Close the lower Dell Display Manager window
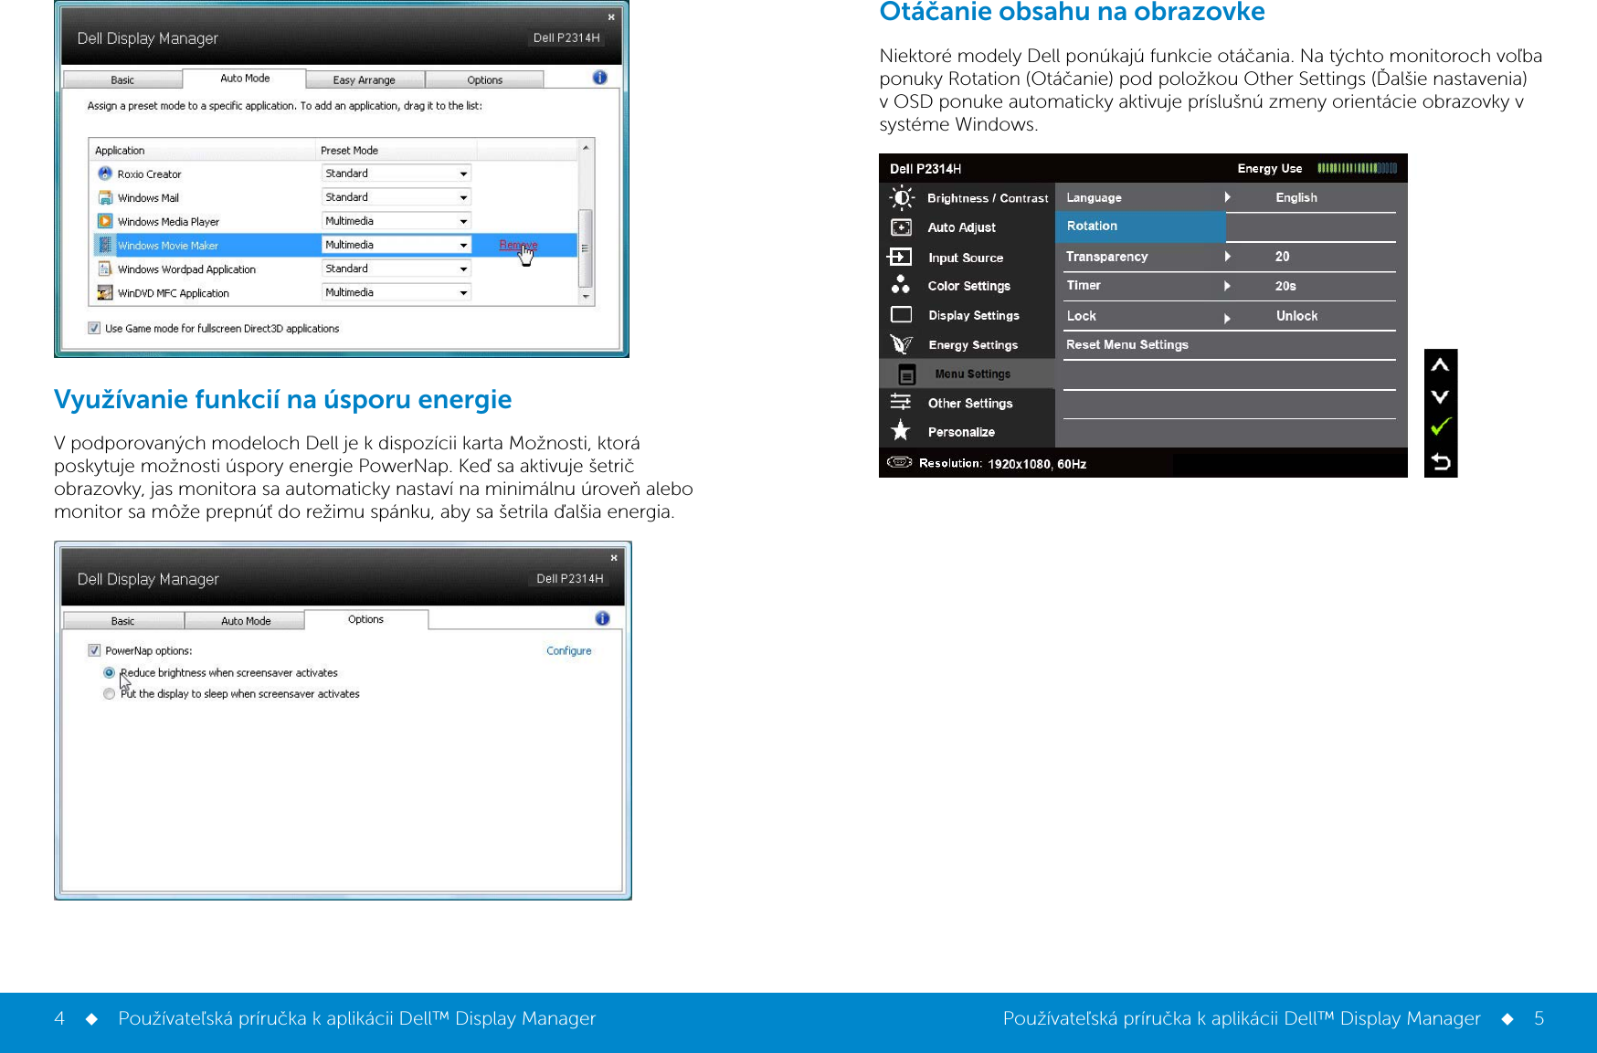 point(614,557)
